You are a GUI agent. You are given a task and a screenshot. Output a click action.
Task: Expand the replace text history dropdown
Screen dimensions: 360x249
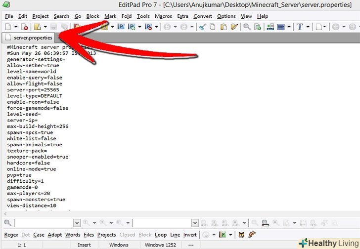[195, 223]
